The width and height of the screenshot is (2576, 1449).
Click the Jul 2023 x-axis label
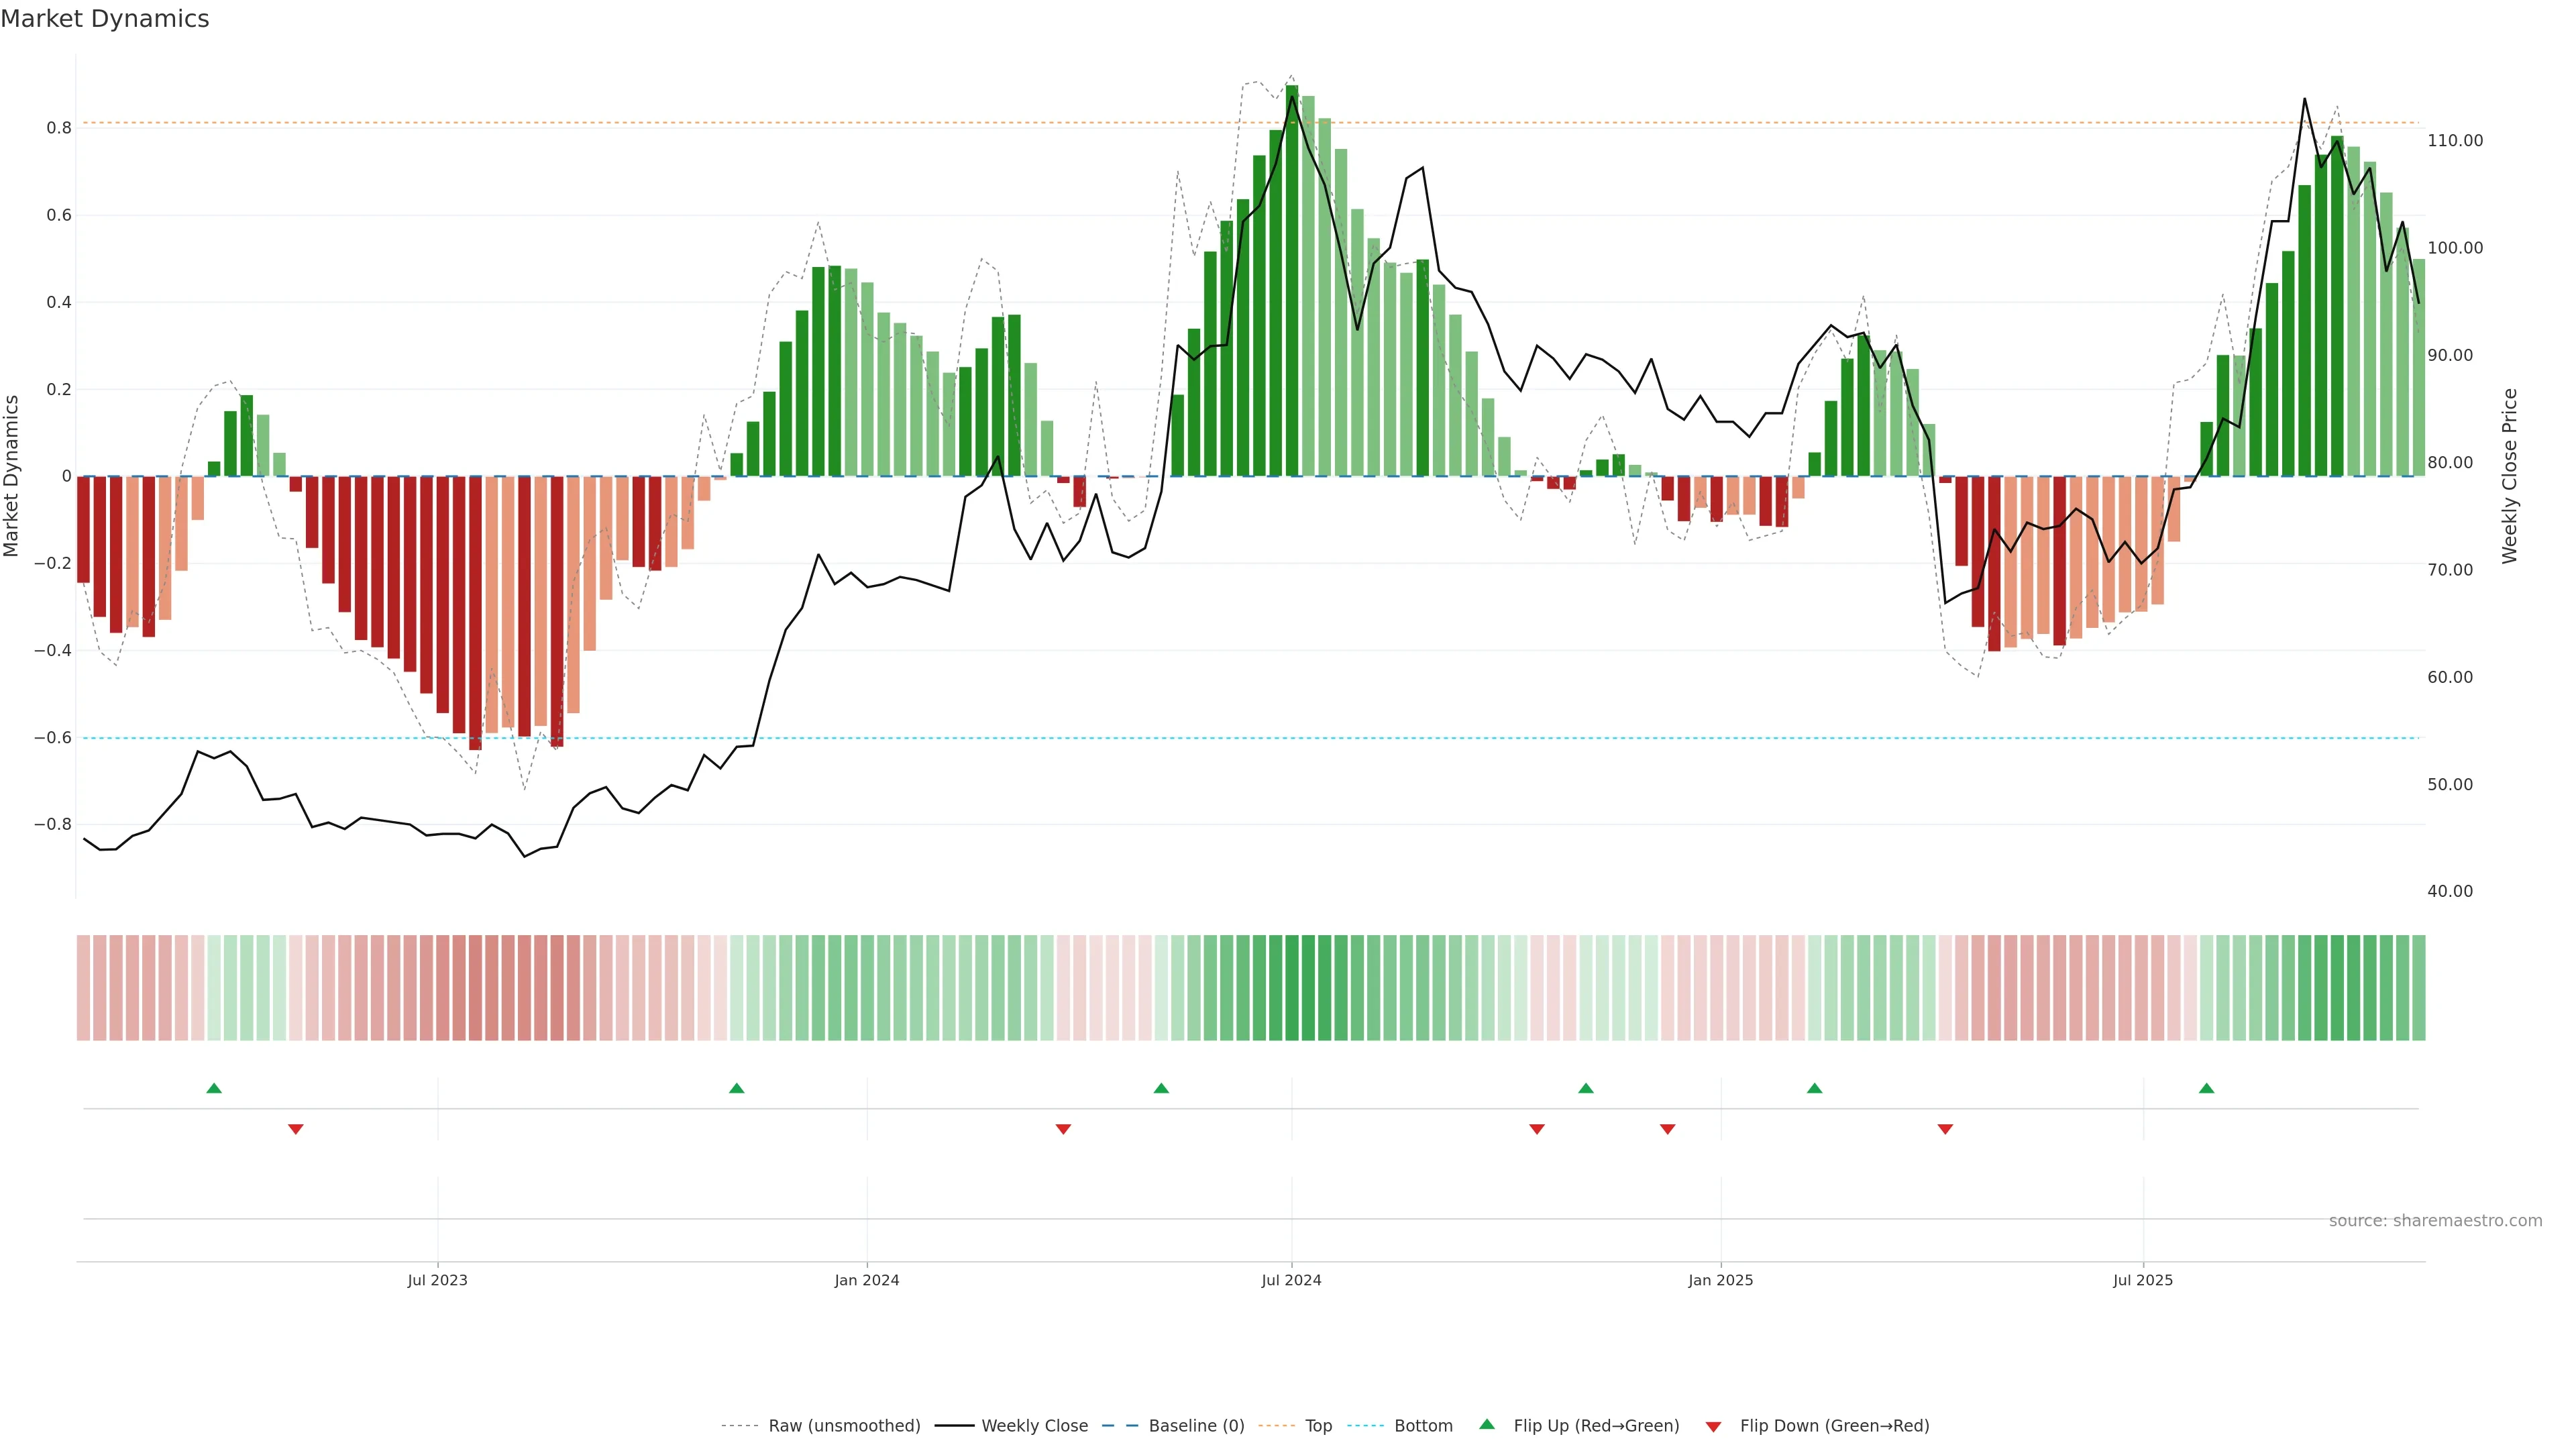tap(437, 1280)
